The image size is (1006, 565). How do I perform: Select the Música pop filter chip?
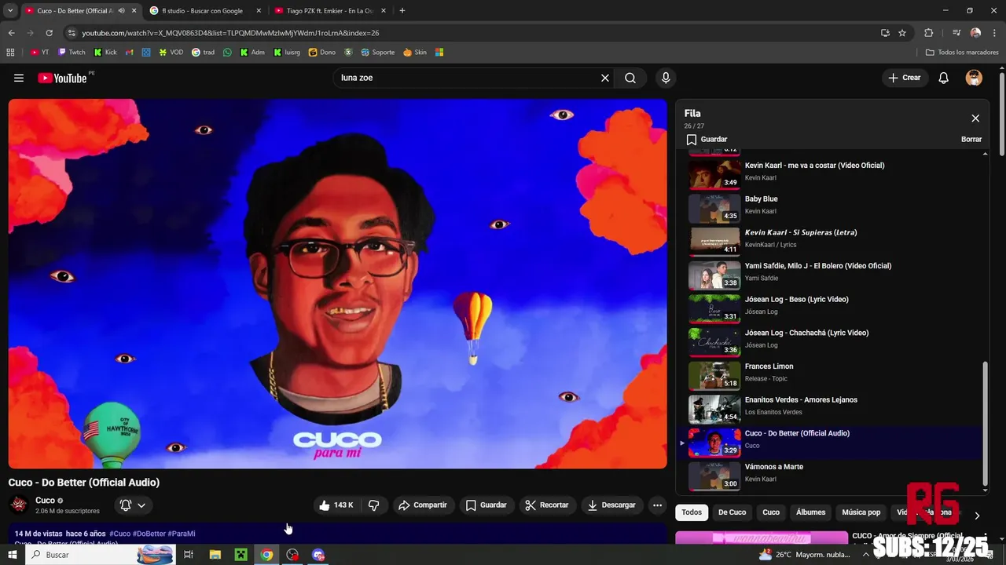(861, 512)
